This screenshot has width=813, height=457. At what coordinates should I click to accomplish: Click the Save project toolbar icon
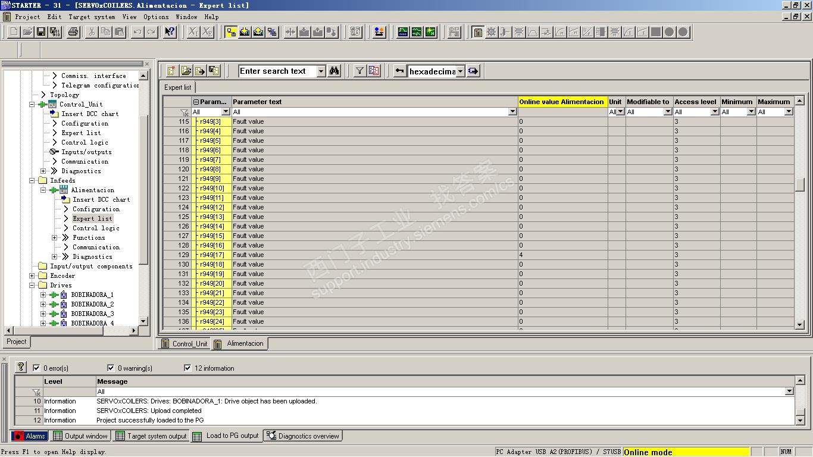(x=41, y=32)
